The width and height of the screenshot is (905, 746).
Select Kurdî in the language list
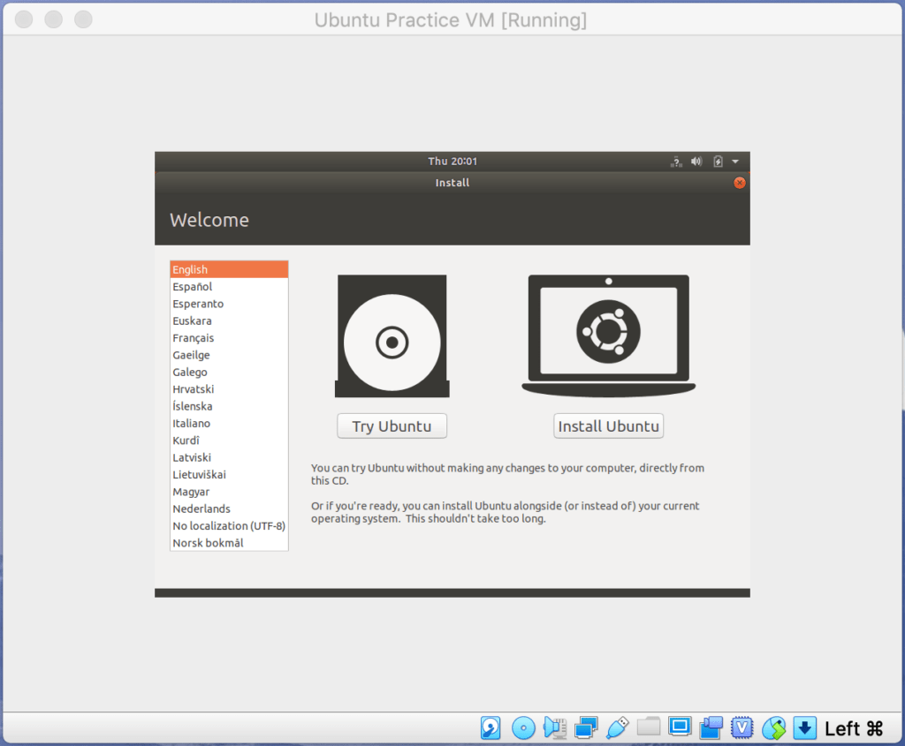click(229, 441)
